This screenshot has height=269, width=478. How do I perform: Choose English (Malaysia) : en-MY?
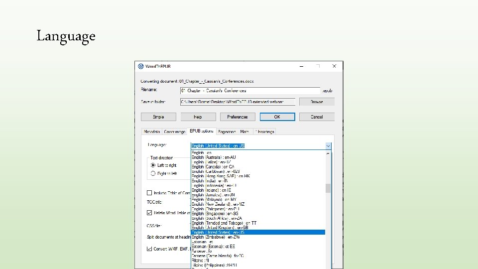click(x=258, y=199)
